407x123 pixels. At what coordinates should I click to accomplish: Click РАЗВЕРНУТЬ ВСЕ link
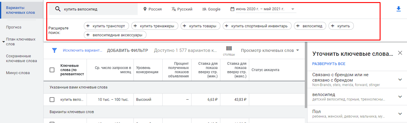329,64
